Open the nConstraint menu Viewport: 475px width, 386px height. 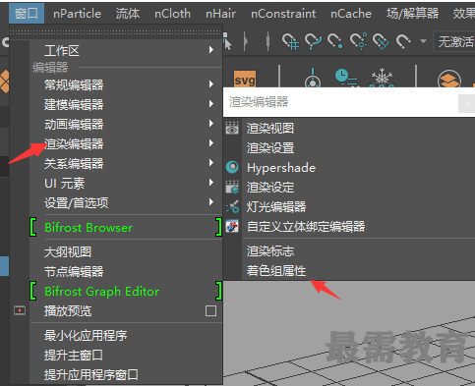coord(283,14)
